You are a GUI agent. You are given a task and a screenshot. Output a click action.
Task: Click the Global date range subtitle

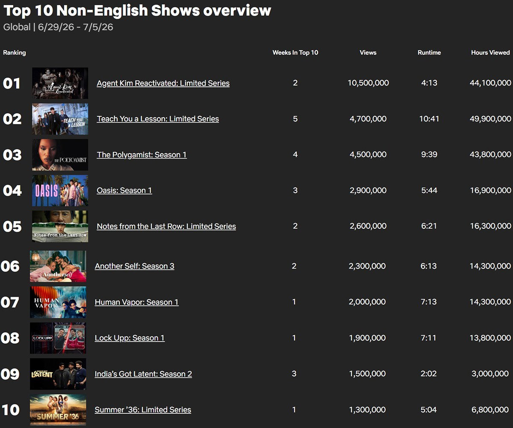[x=58, y=27]
